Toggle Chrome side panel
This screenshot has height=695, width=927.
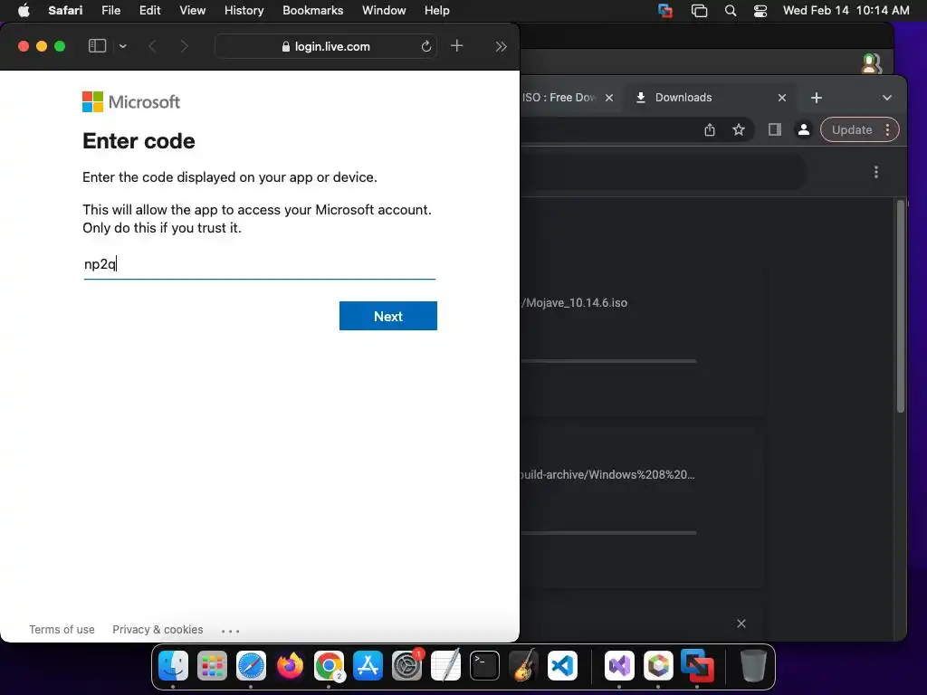point(775,130)
